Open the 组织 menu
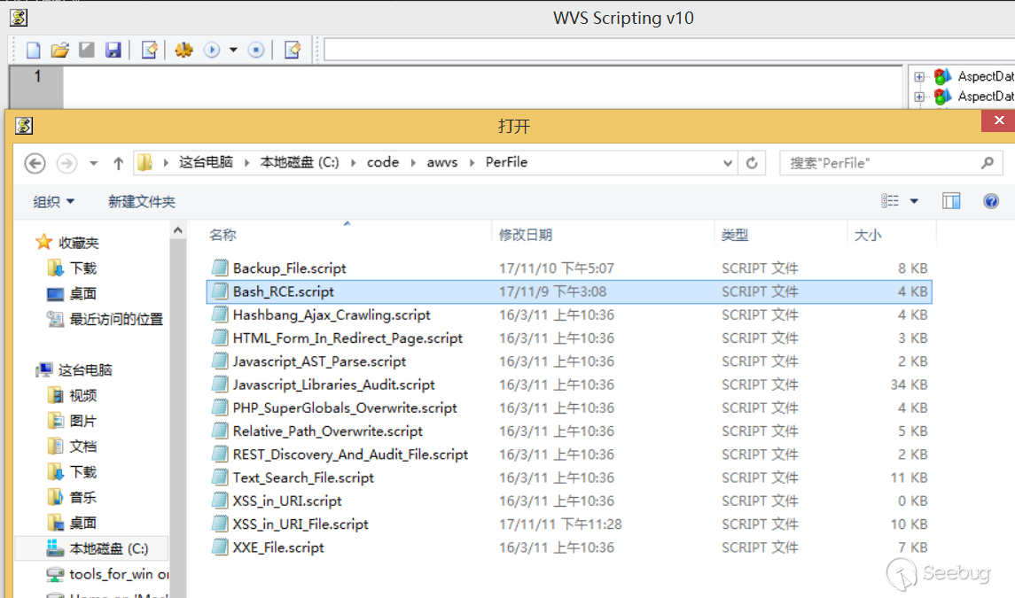The height and width of the screenshot is (598, 1015). [x=54, y=202]
